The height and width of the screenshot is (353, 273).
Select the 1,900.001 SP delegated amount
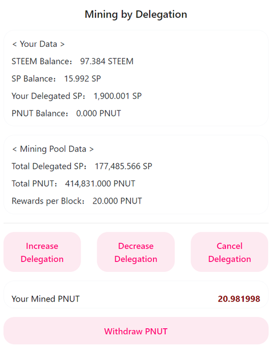tap(118, 96)
